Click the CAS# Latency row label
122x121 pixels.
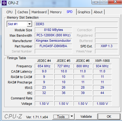22,72
